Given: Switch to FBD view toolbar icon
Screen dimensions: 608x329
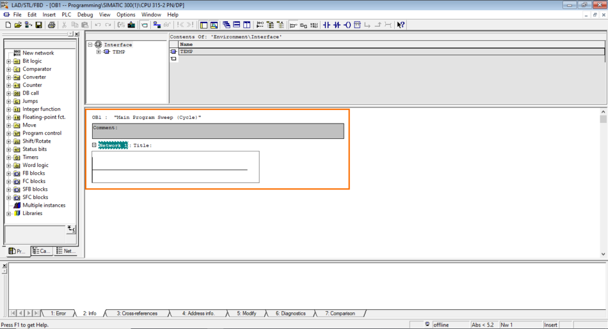Looking at the screenshot, I should click(x=303, y=25).
